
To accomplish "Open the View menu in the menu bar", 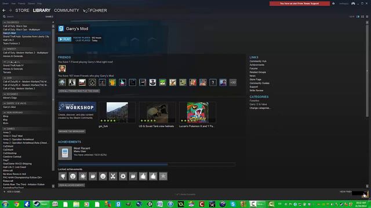I will coord(13,3).
